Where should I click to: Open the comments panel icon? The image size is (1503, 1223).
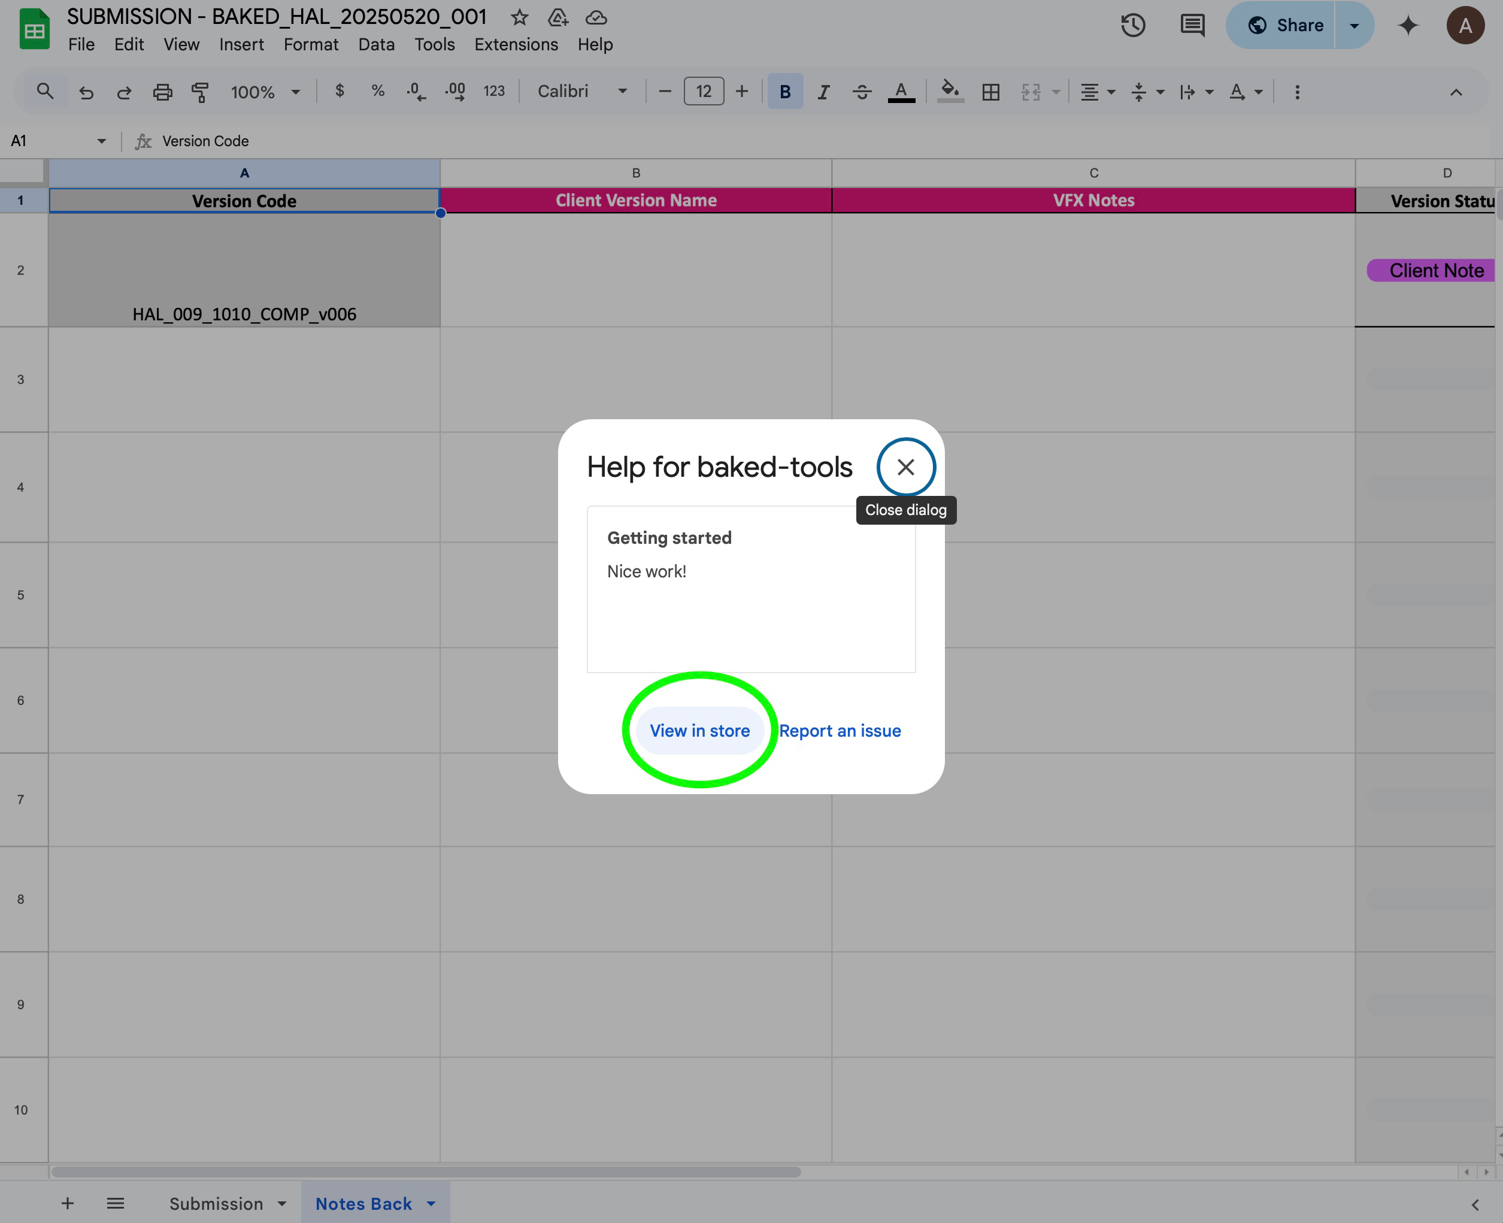coord(1192,25)
